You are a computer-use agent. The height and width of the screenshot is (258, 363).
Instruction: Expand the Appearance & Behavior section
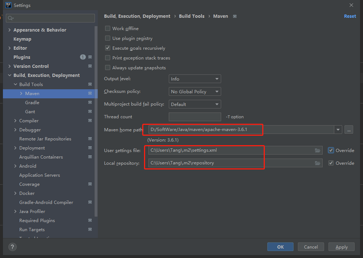[9, 30]
